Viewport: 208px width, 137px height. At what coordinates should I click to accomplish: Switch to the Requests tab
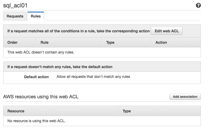[15, 16]
